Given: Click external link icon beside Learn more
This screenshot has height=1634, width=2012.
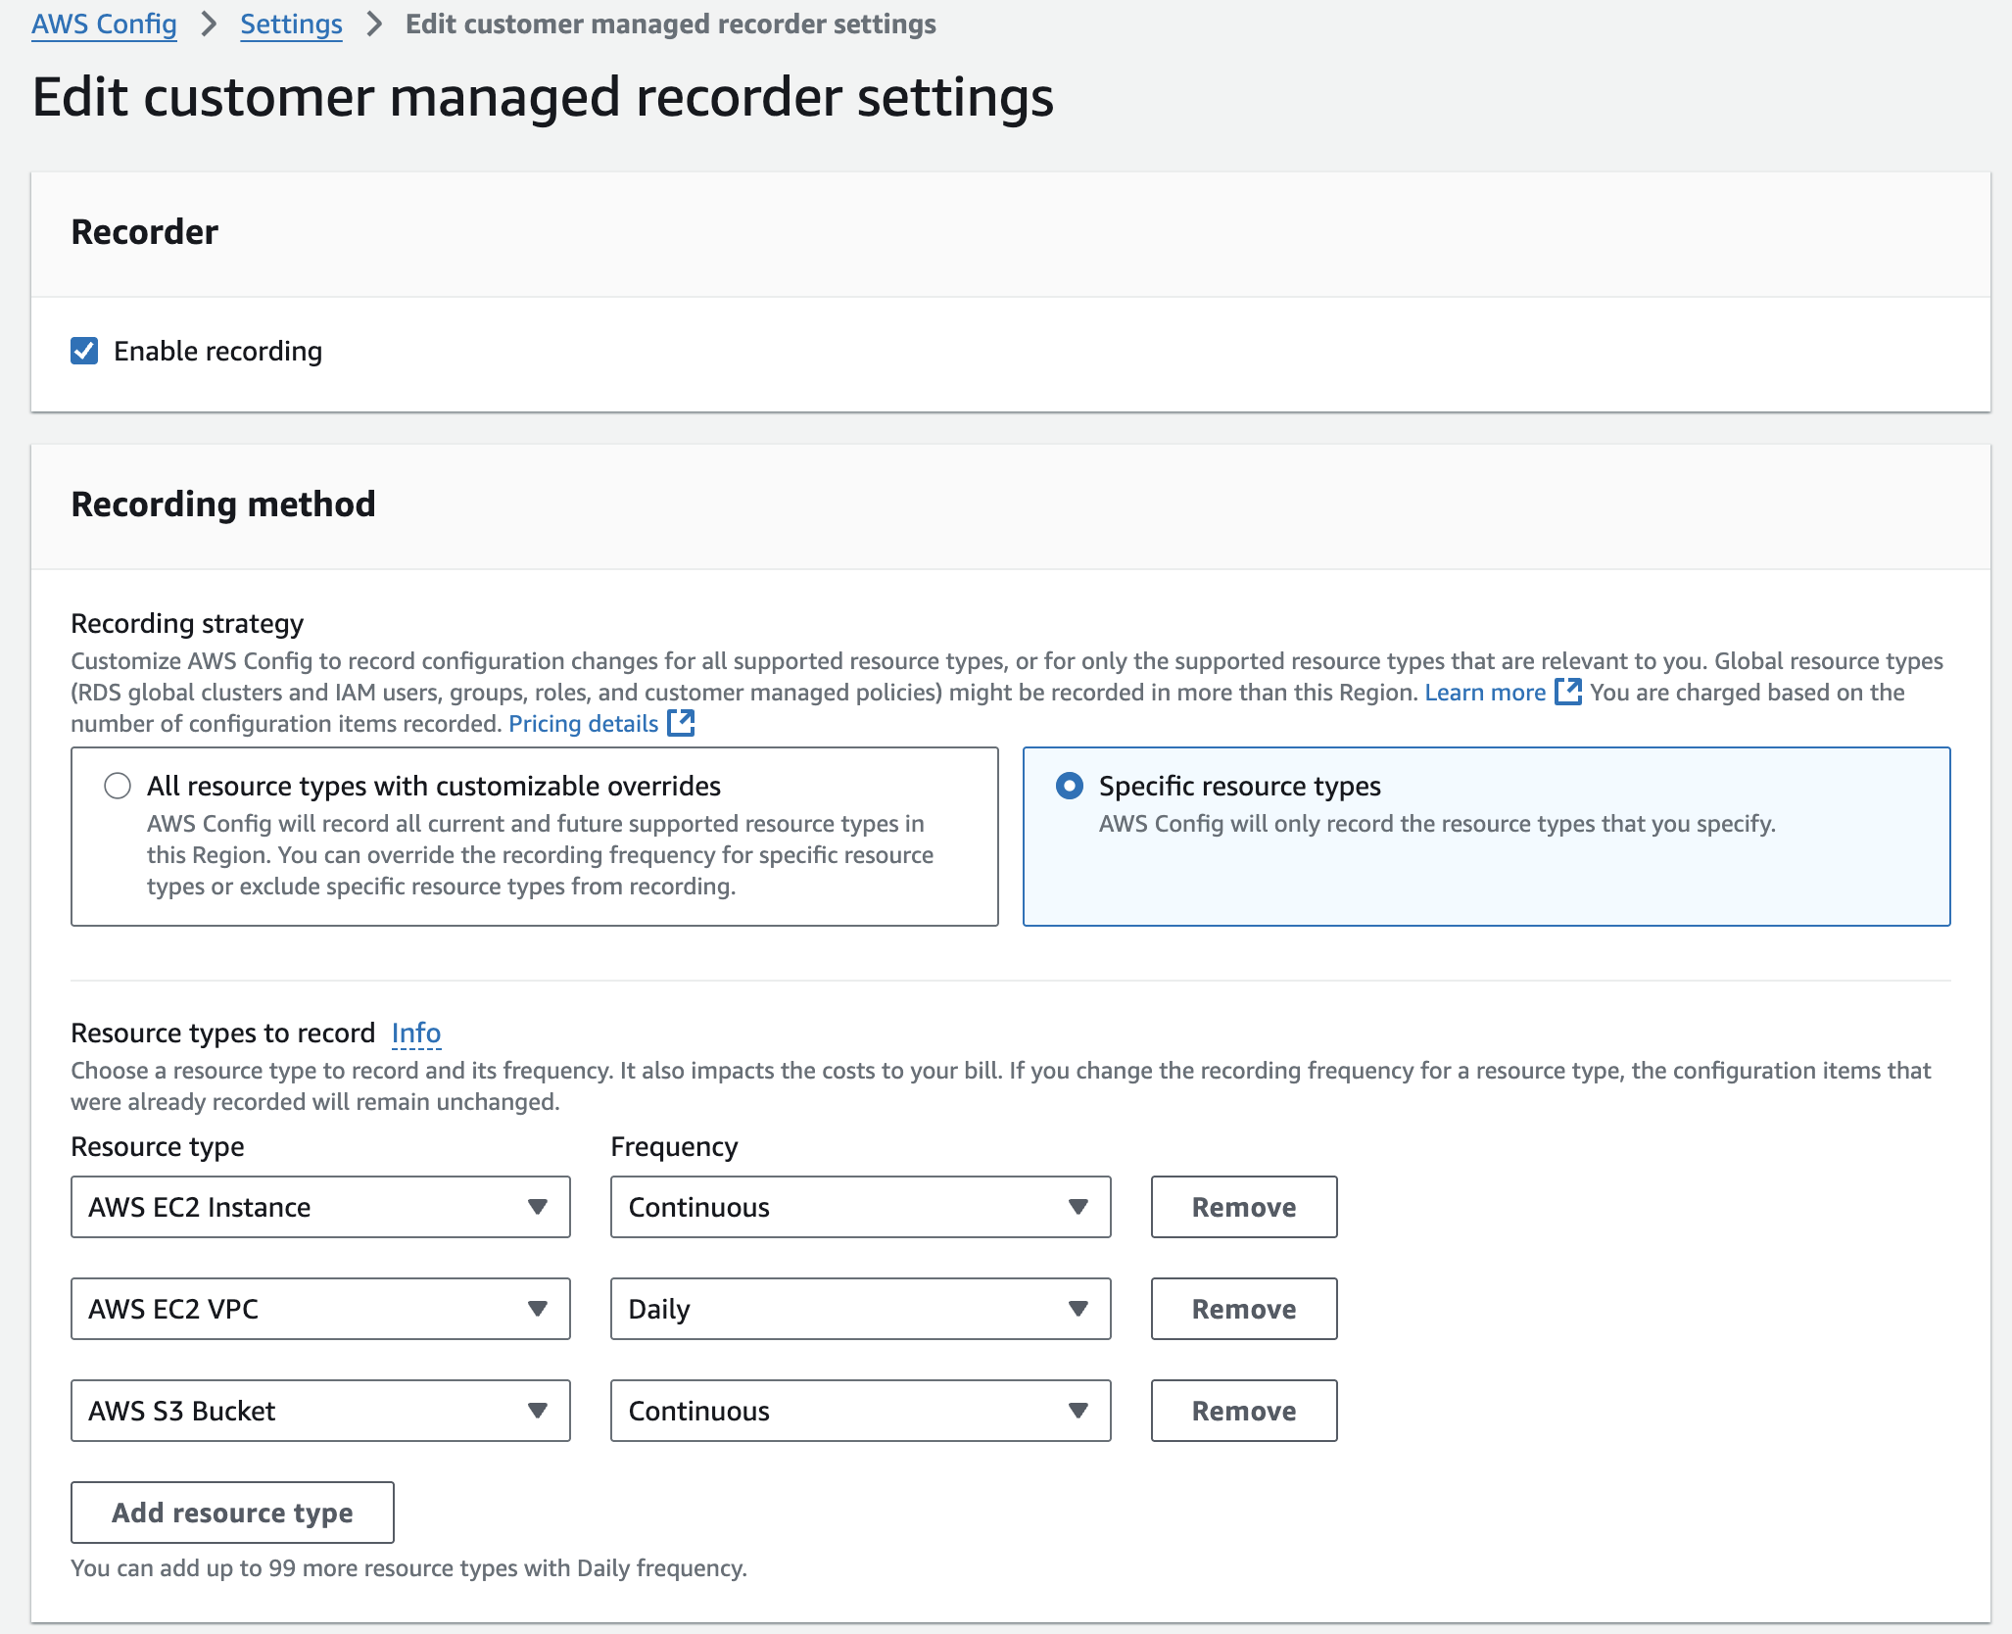Looking at the screenshot, I should point(1567,692).
